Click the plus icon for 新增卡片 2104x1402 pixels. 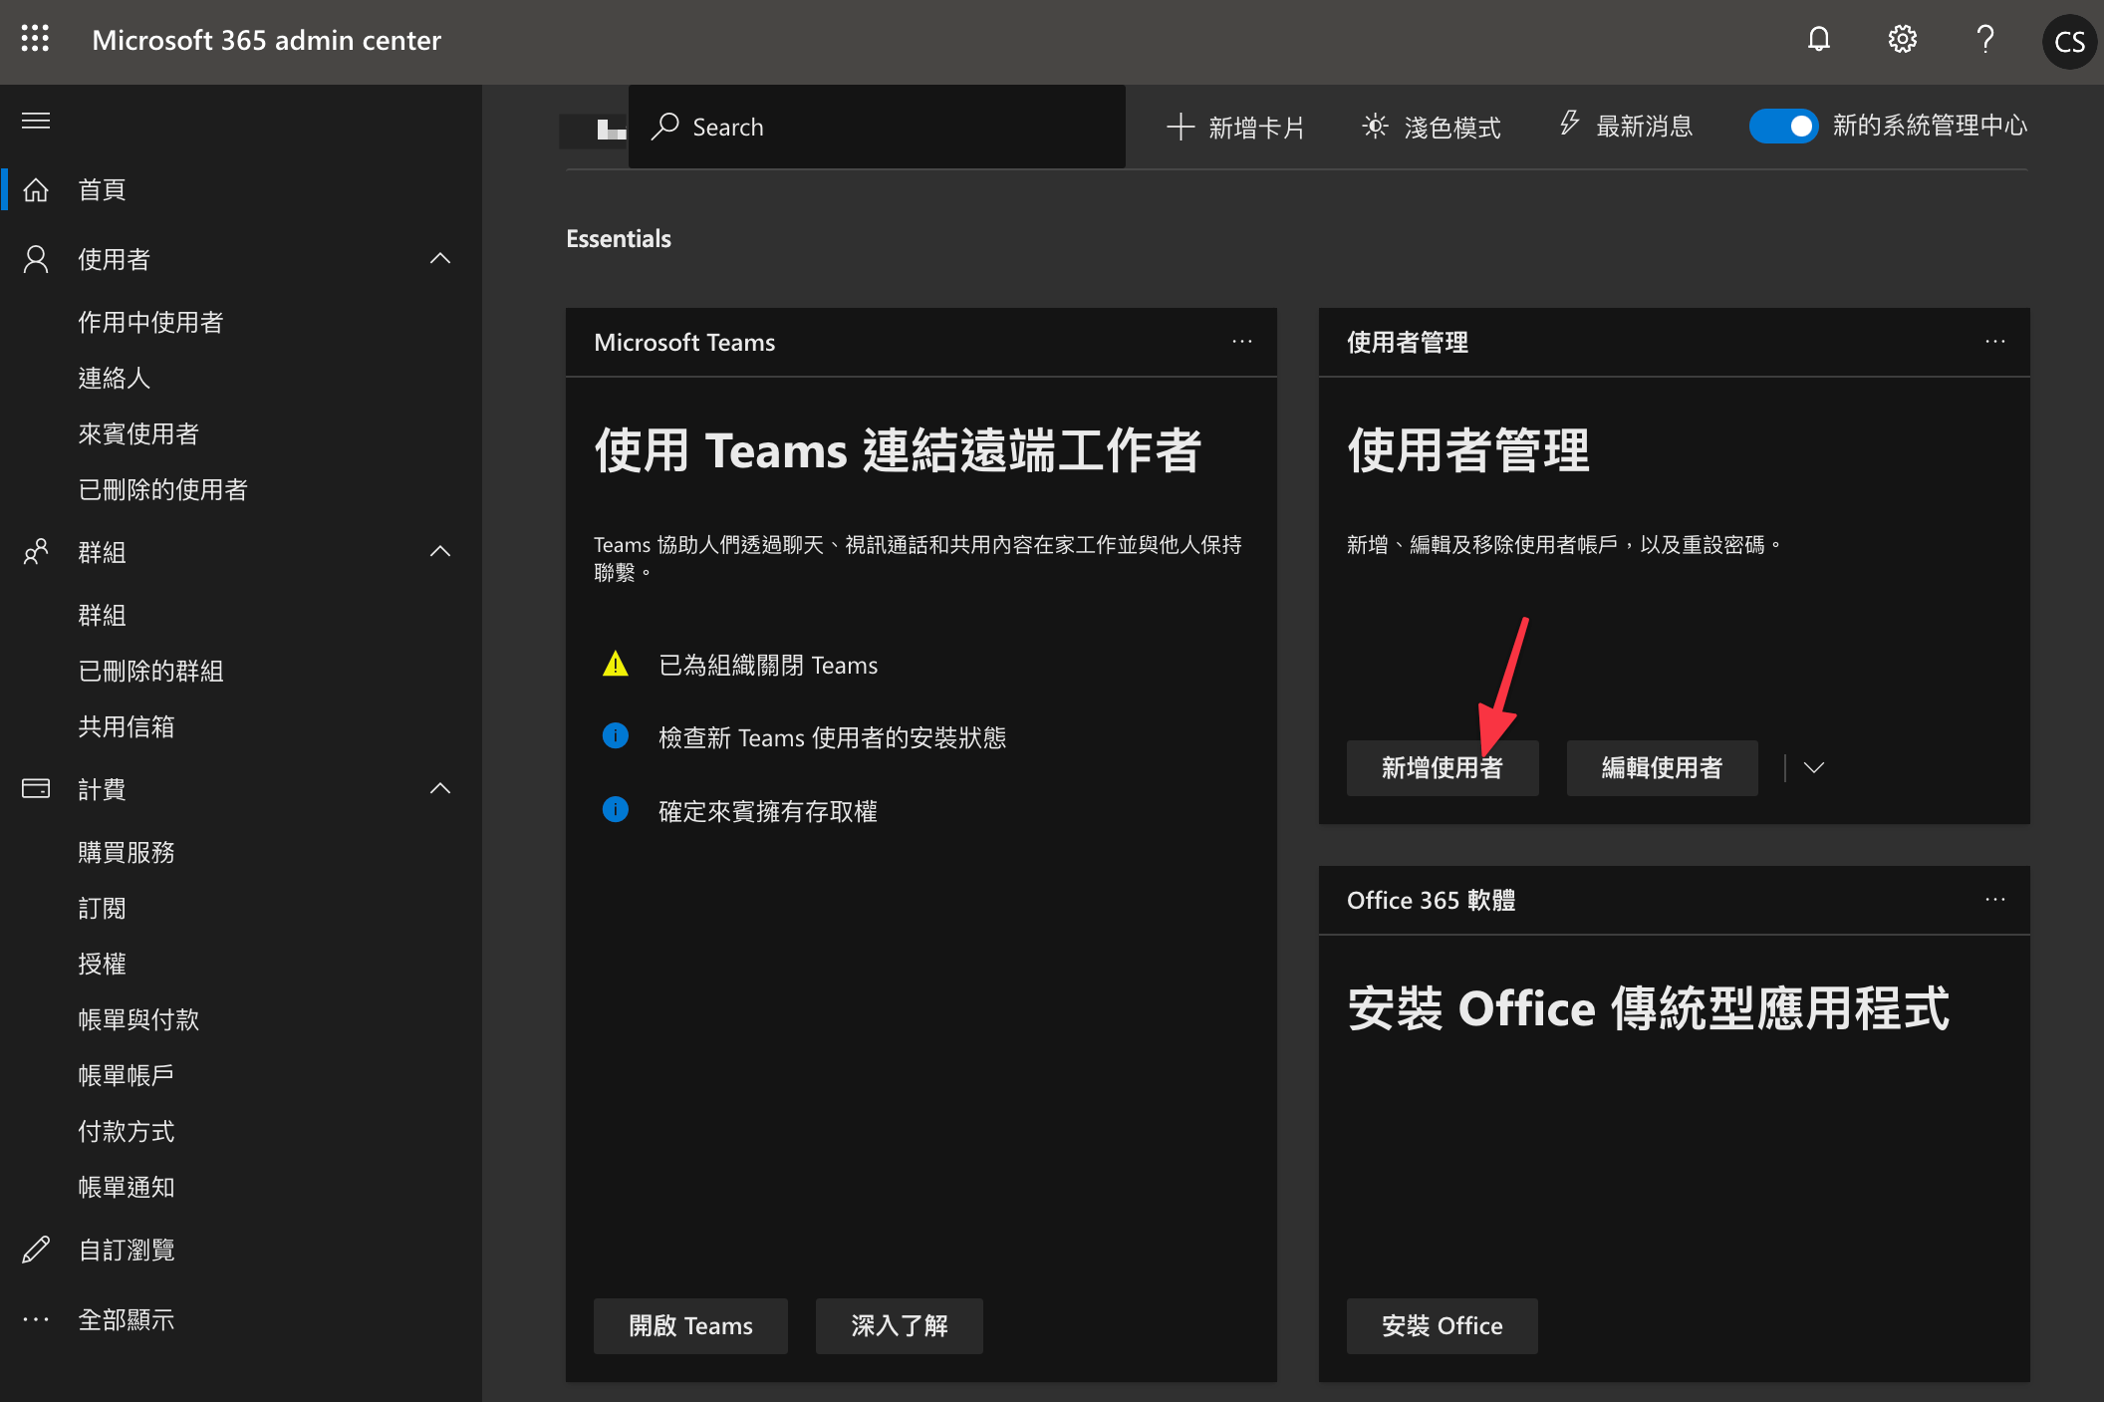[x=1181, y=127]
